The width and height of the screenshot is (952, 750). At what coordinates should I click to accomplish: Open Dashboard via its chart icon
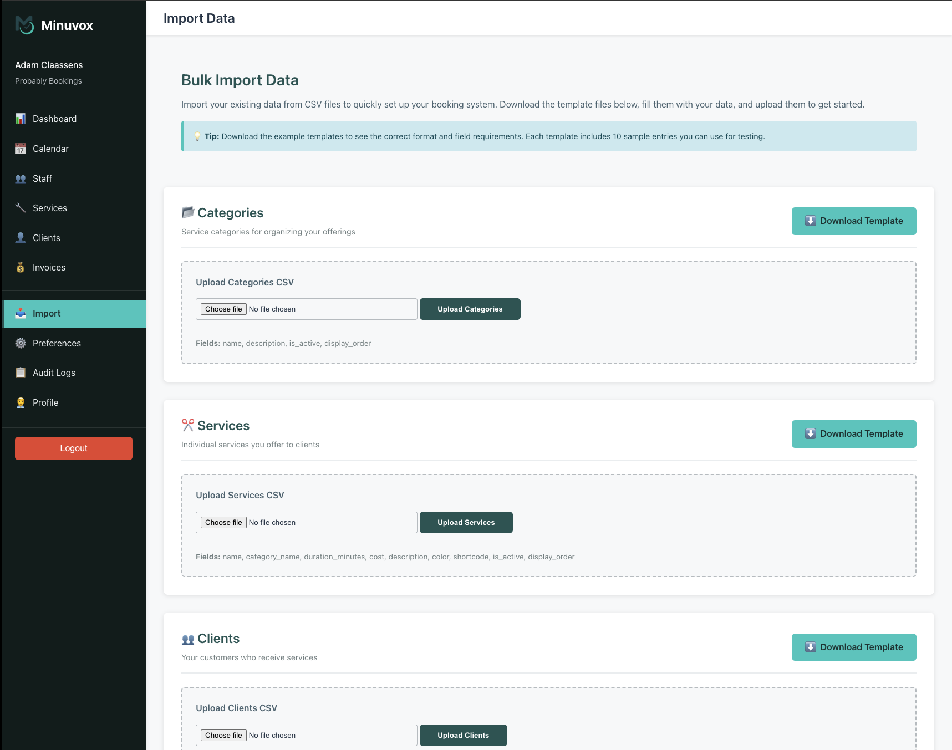point(21,119)
